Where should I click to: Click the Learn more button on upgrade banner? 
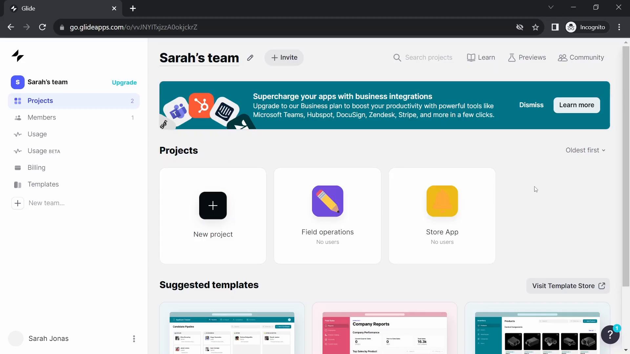coord(577,105)
